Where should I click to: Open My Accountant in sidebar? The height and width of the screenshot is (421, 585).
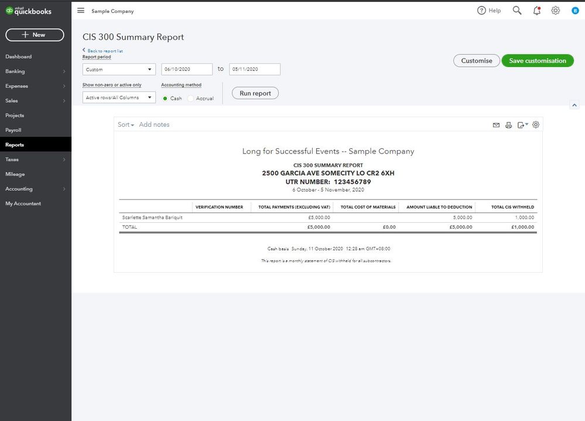[x=23, y=203]
